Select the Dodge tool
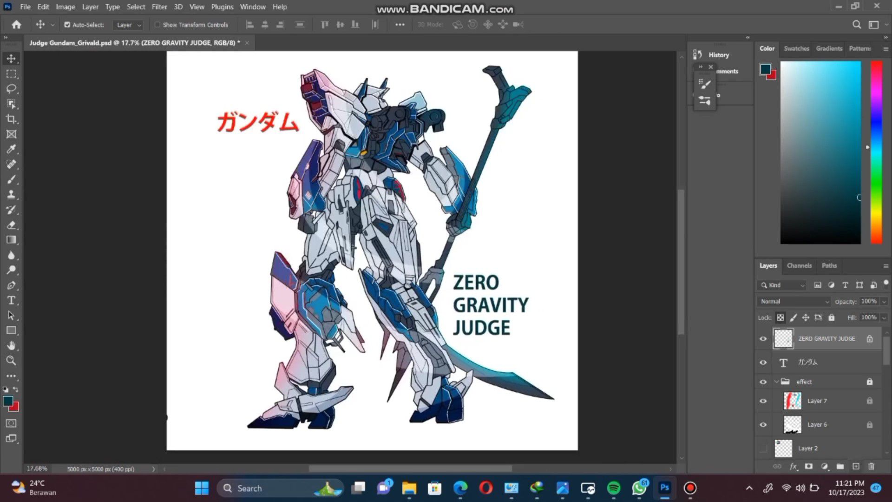The image size is (892, 502). tap(11, 270)
